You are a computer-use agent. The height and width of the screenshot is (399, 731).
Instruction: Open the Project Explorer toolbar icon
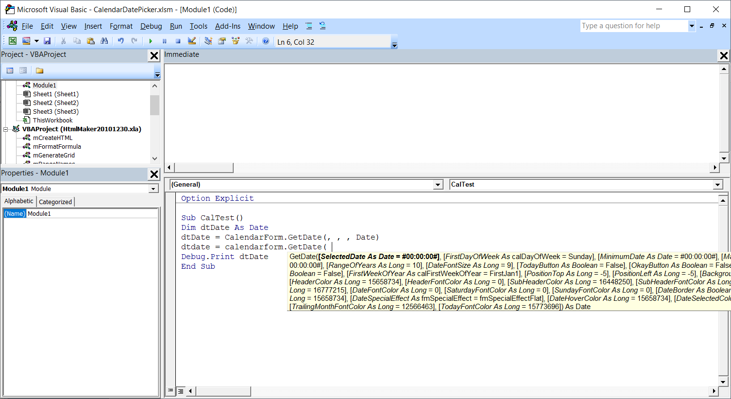208,41
